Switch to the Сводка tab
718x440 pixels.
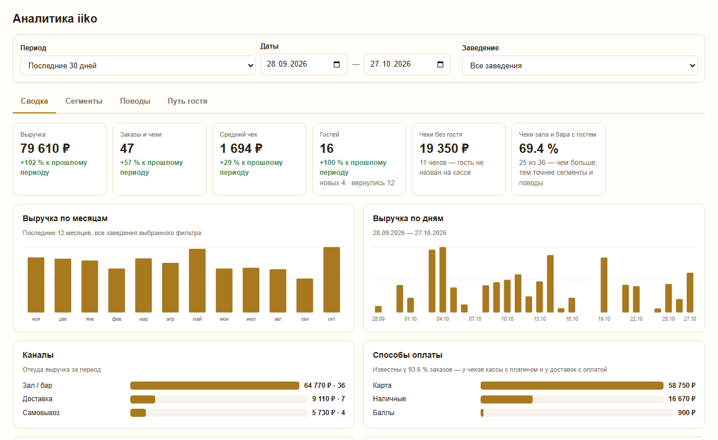tap(34, 101)
